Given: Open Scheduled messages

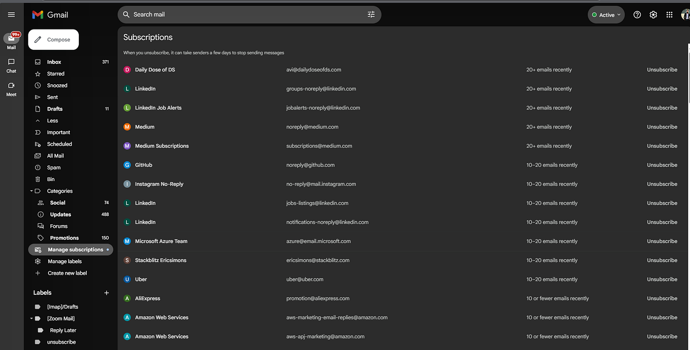Looking at the screenshot, I should tap(70, 144).
